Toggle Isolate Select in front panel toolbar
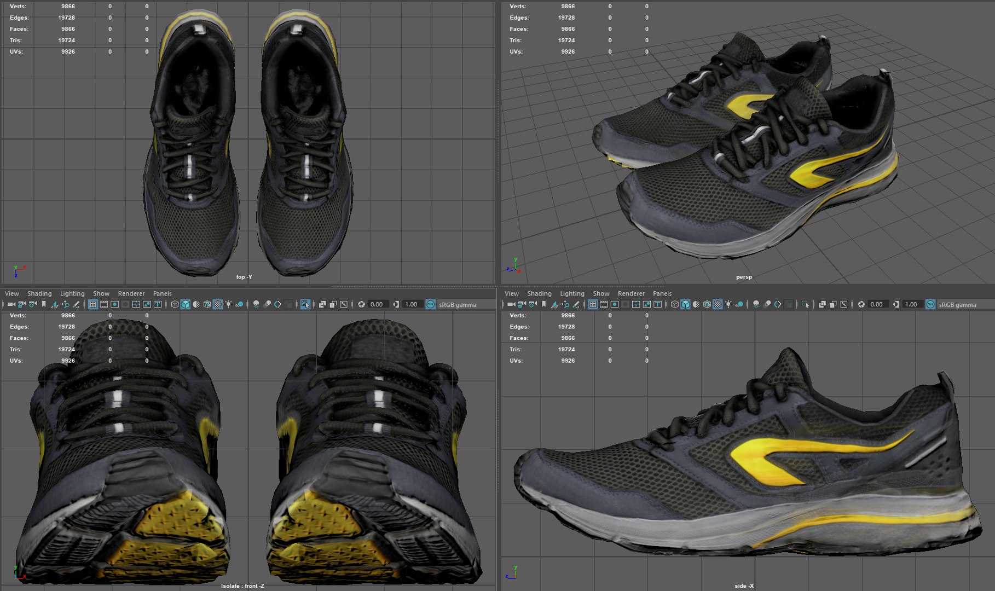This screenshot has height=591, width=995. [x=305, y=304]
